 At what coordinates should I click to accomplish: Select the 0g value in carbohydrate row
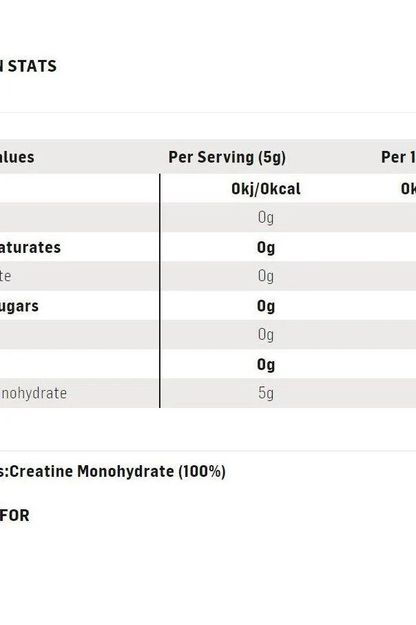coord(266,276)
